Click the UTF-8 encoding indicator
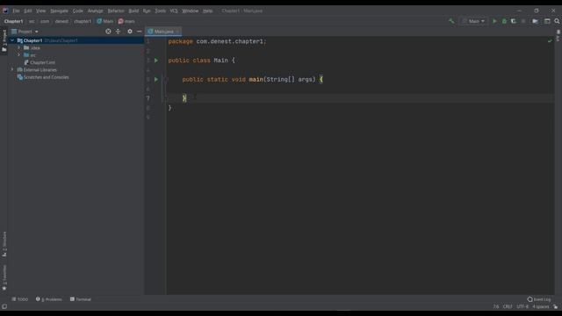Viewport: 562px width, 316px height. [x=522, y=306]
